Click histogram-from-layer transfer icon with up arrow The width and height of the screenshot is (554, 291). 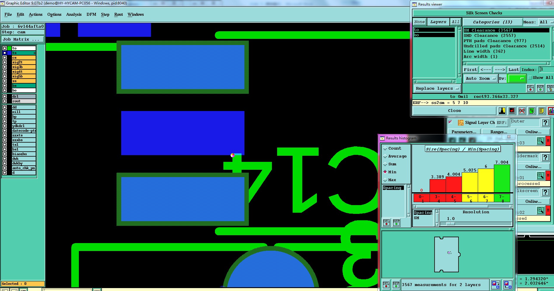click(x=508, y=285)
